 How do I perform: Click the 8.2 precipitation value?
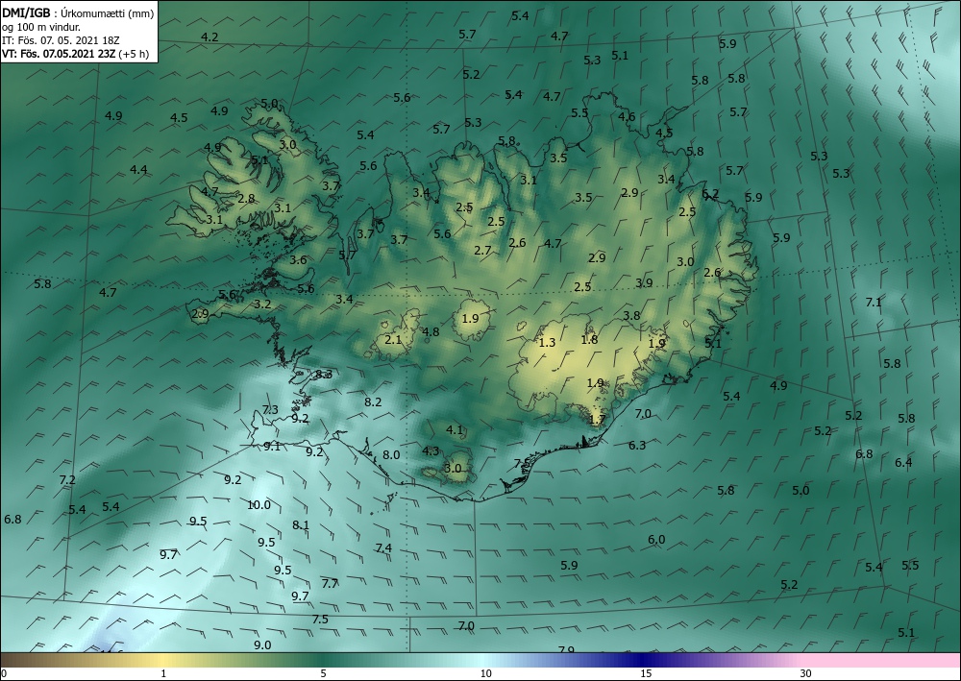click(x=373, y=402)
